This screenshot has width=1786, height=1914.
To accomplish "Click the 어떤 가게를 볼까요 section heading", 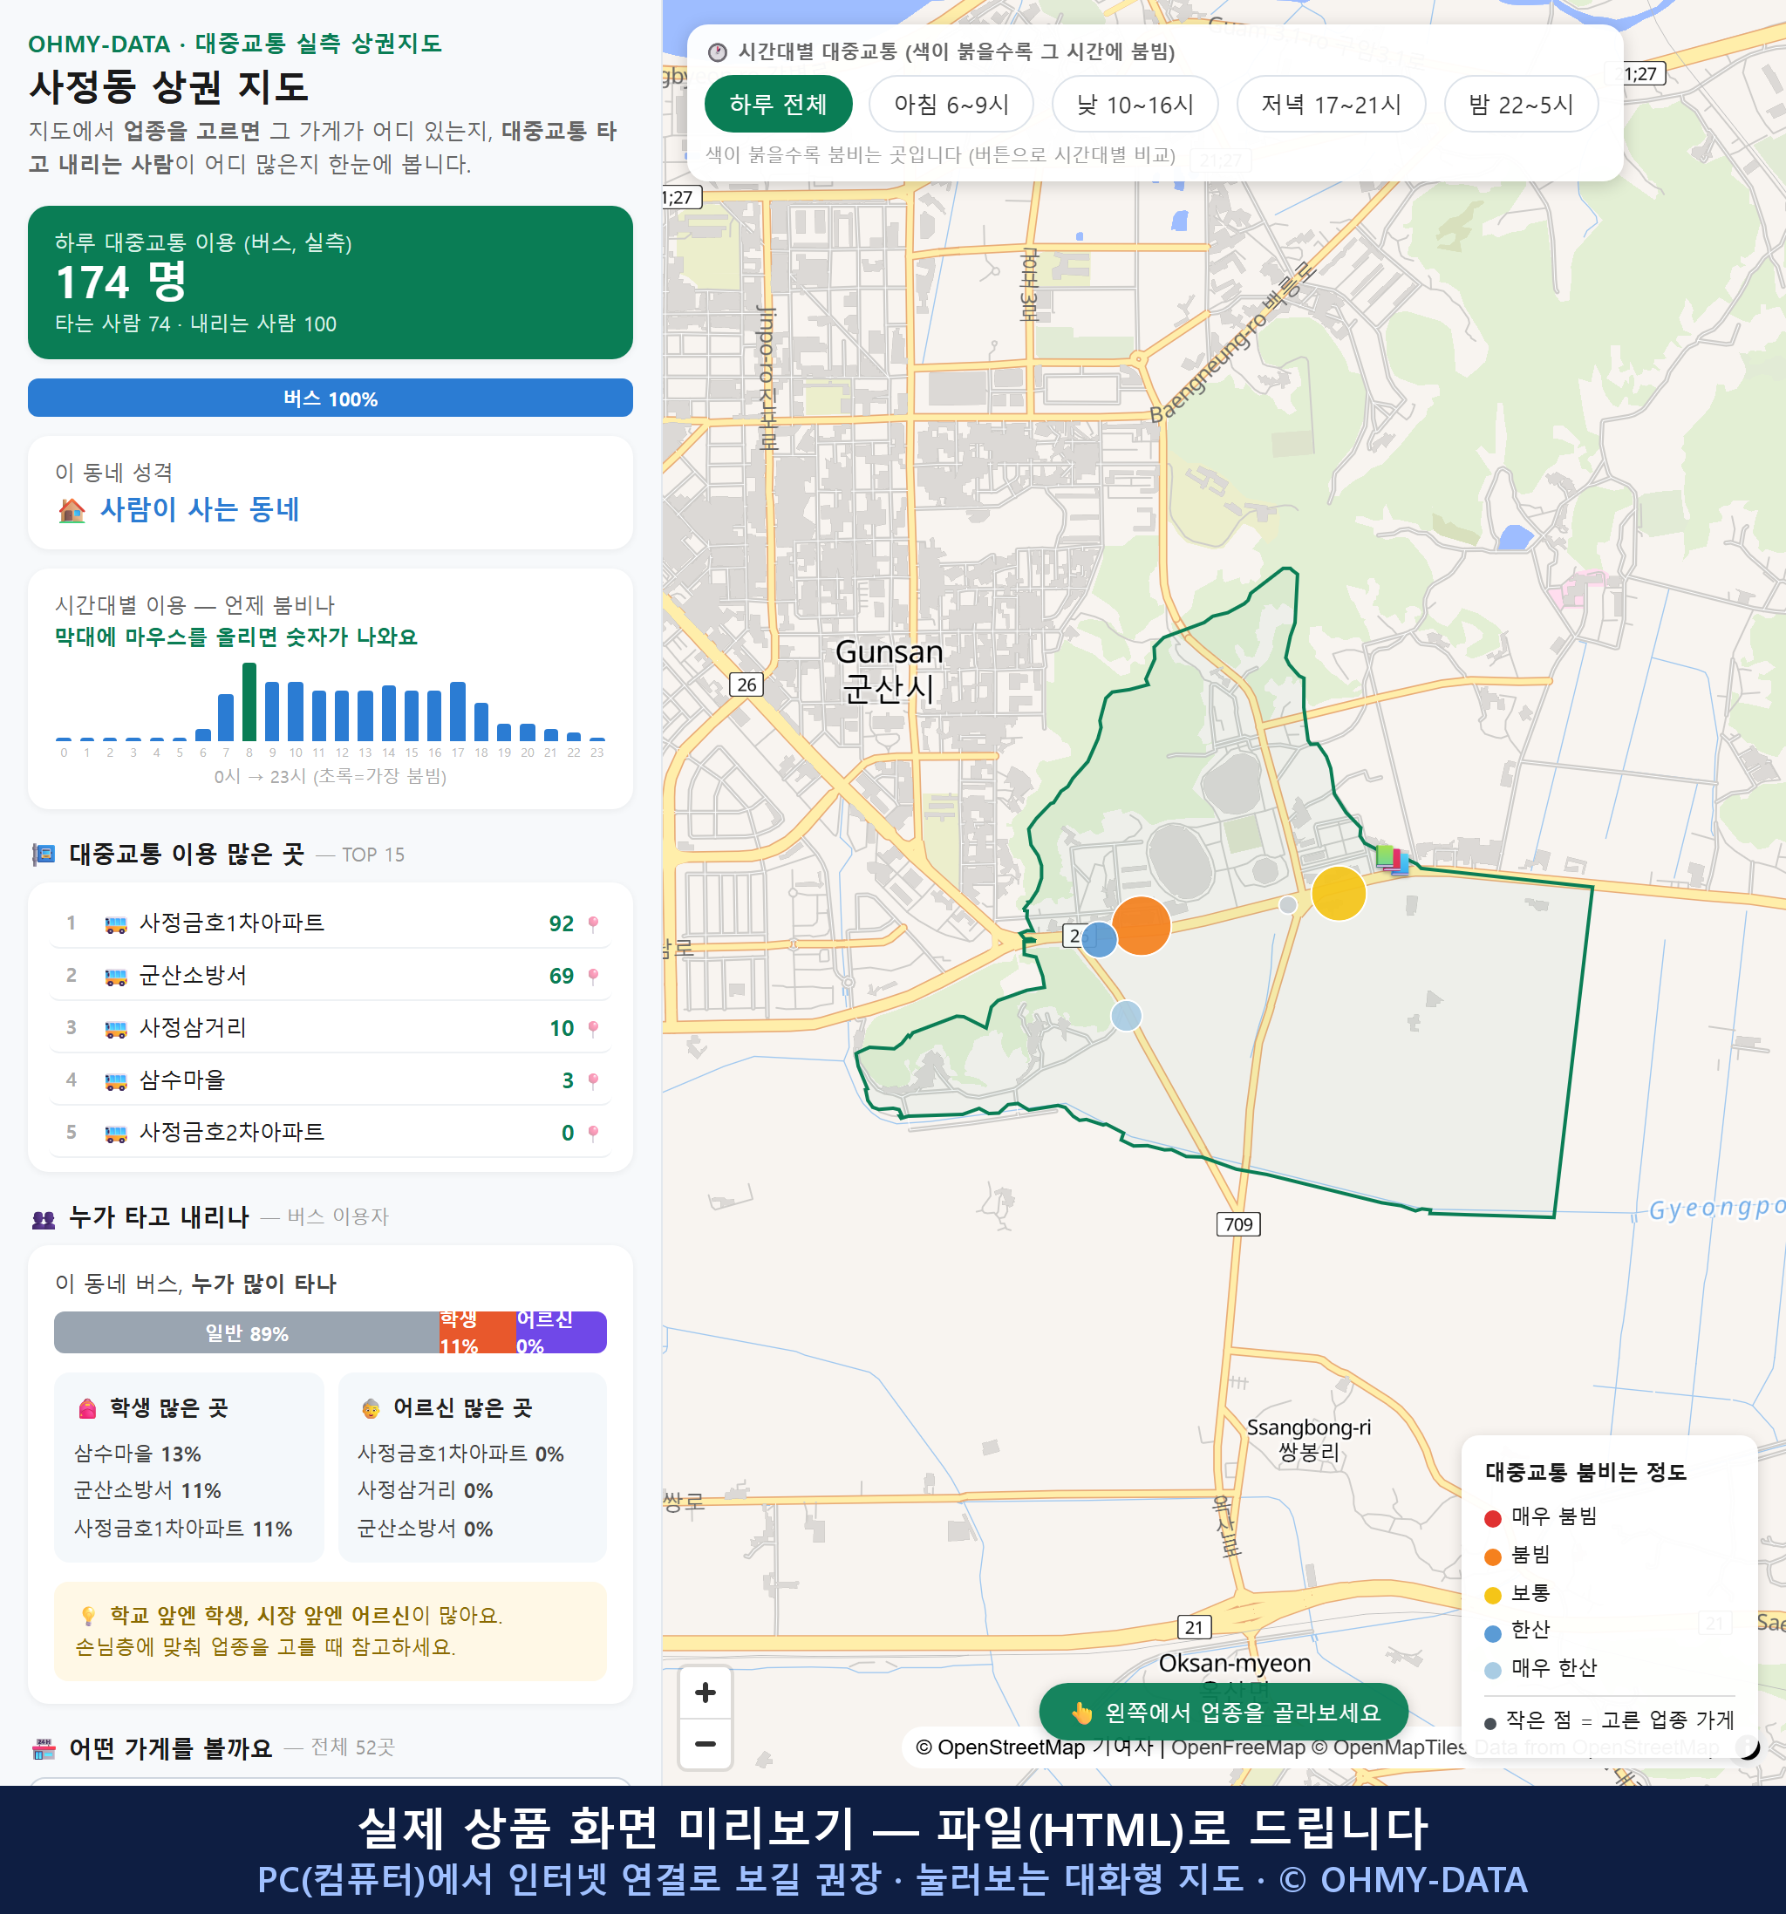I will click(x=170, y=1748).
